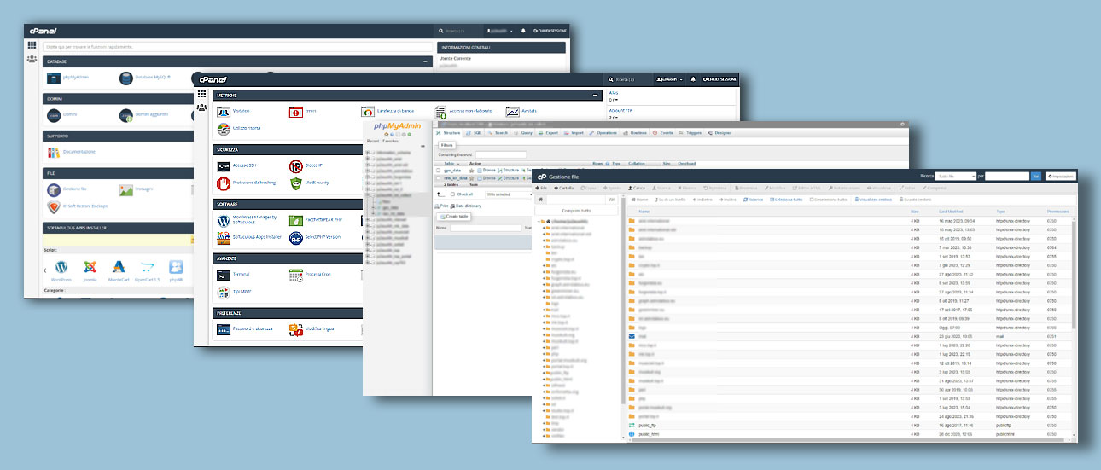Click Chiudi Sessione in front cPanel header
Screen dimensions: 1101x470
719,79
